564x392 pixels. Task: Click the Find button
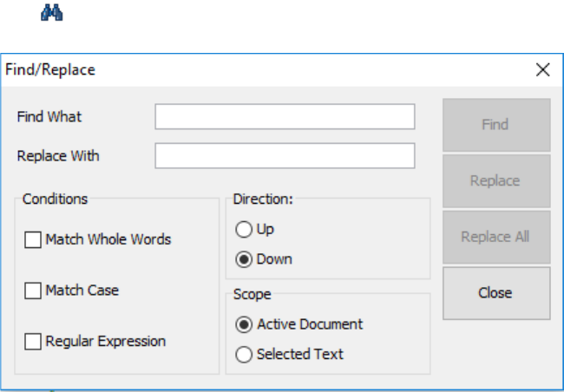[x=496, y=125]
